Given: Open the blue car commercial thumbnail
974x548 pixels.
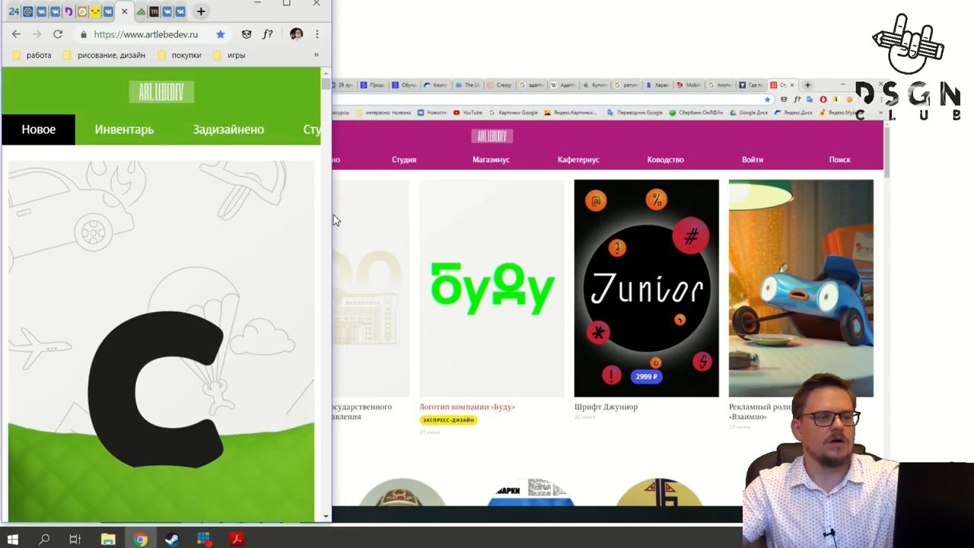Looking at the screenshot, I should (801, 288).
